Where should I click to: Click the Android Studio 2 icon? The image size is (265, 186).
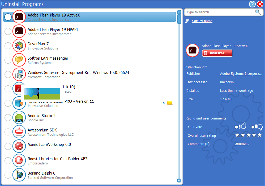pos(19,118)
